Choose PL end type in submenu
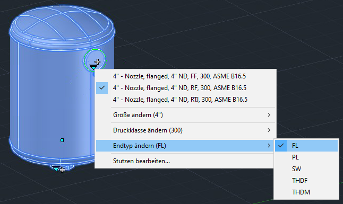Image resolution: width=343 pixels, height=204 pixels. [306, 157]
